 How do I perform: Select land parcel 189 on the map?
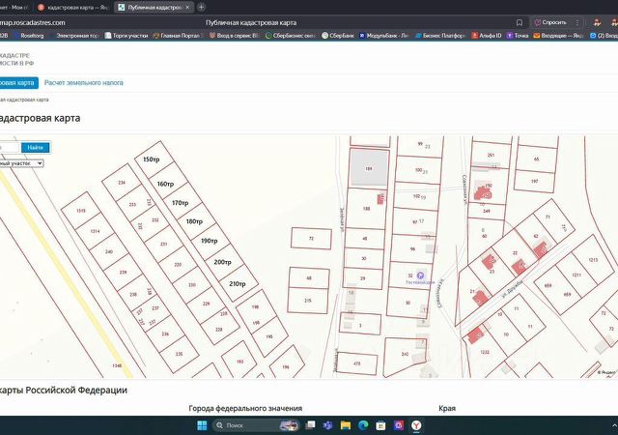coord(369,168)
